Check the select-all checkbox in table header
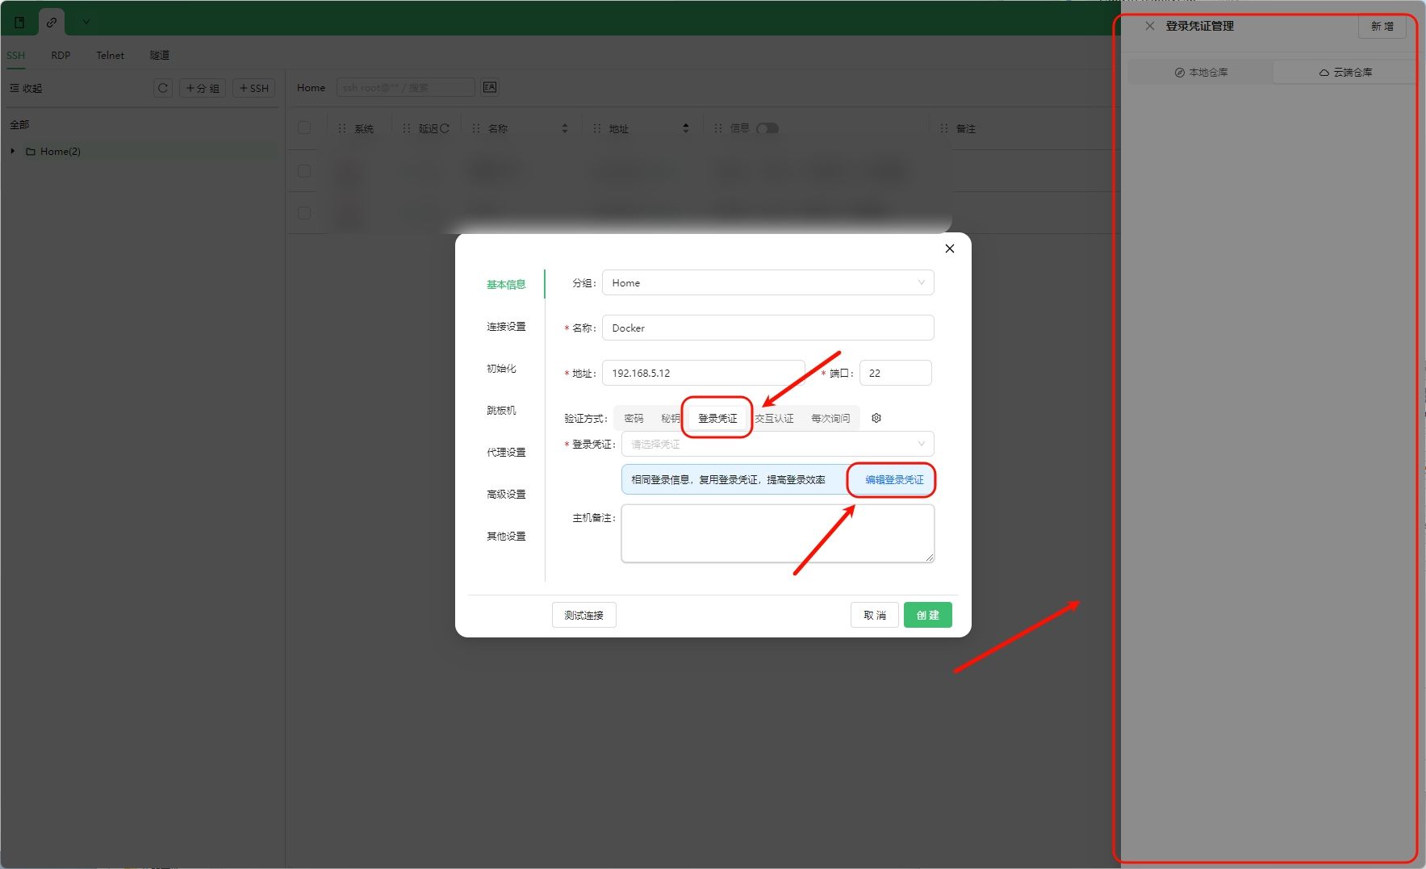Viewport: 1426px width, 869px height. click(304, 127)
